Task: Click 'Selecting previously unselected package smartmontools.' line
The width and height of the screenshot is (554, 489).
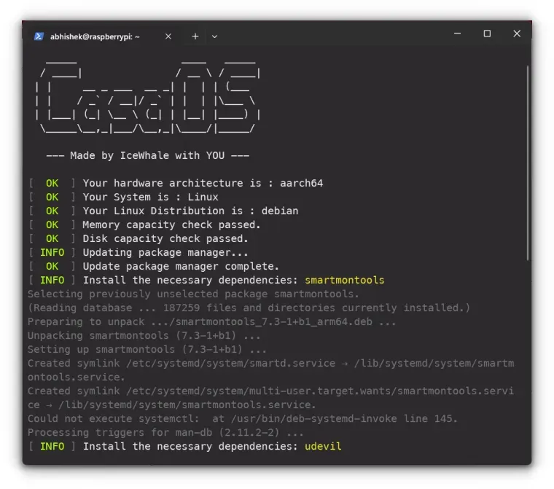Action: tap(193, 294)
